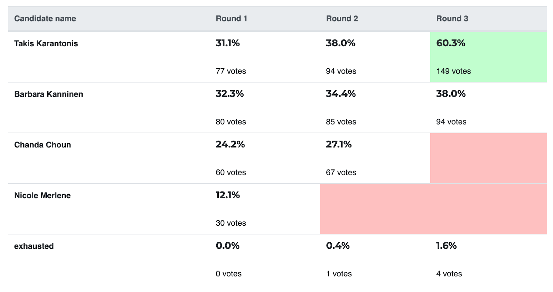Click the Candidate name column header
The width and height of the screenshot is (553, 292).
(45, 19)
